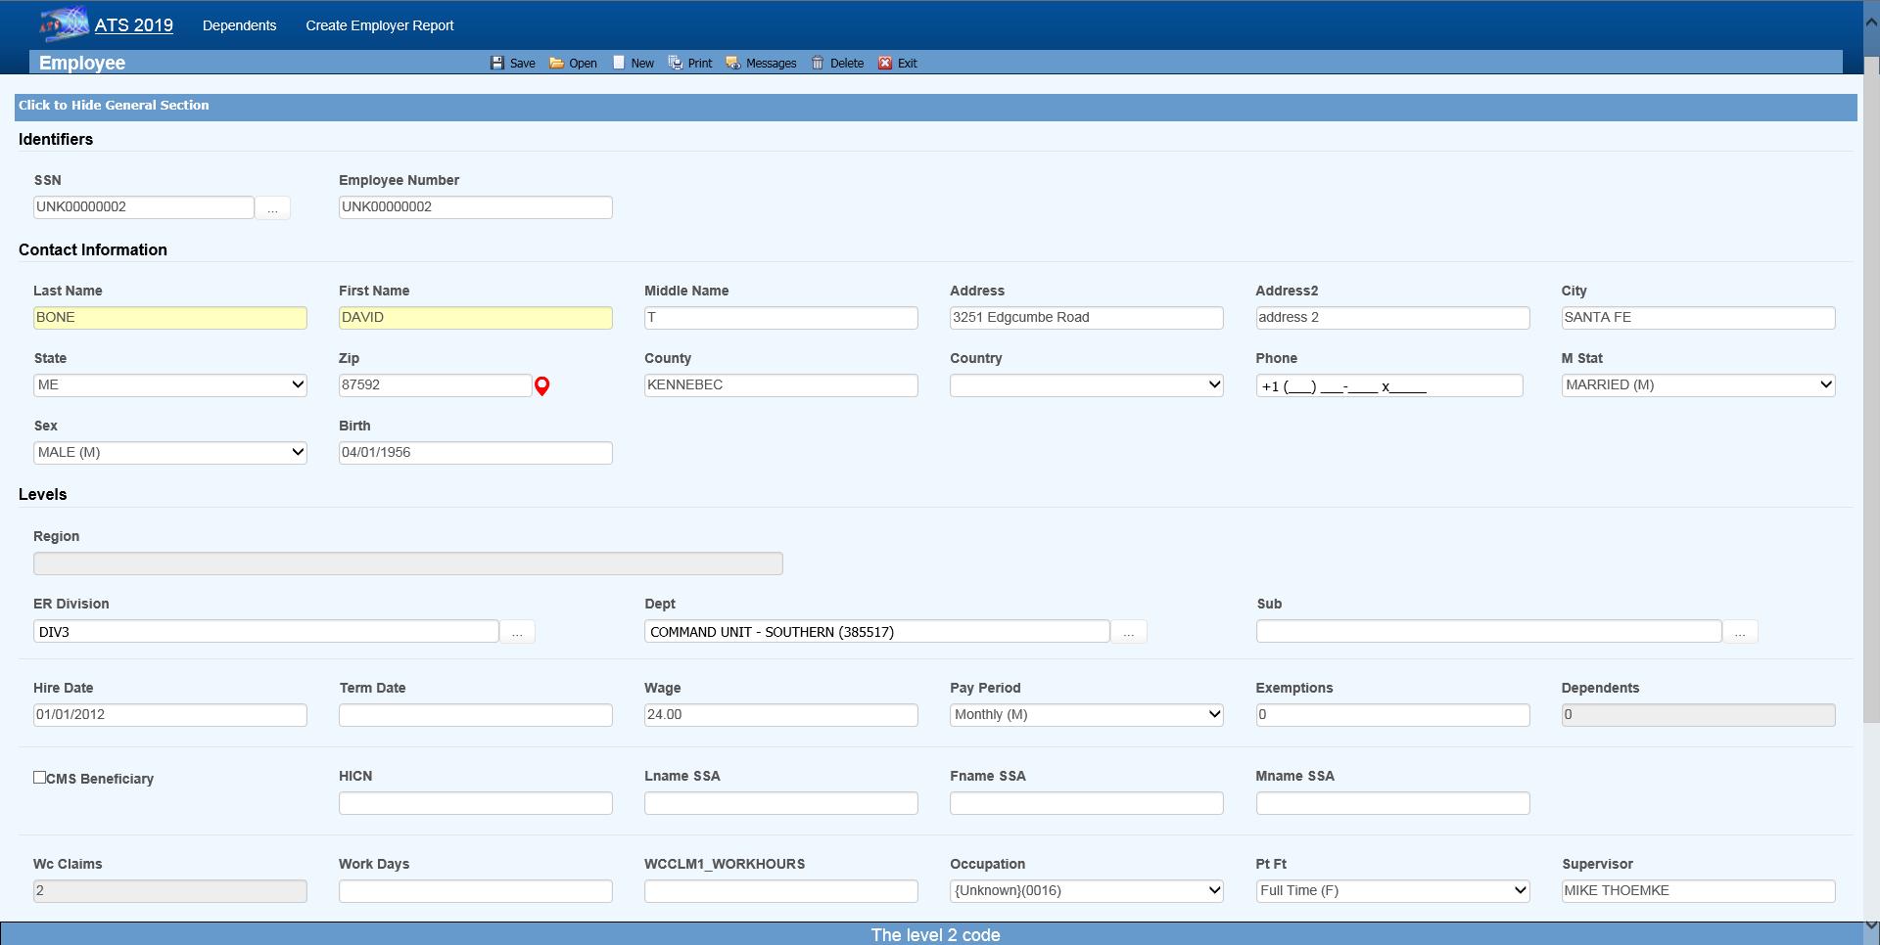
Task: Click the SSN lookup ellipsis button
Action: (x=272, y=208)
